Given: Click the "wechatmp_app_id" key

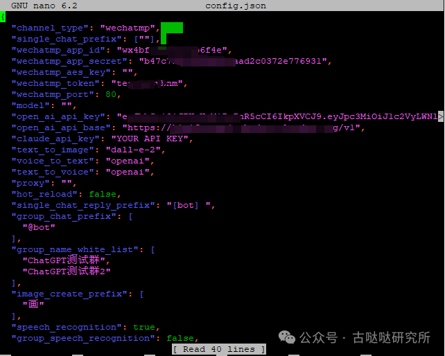Looking at the screenshot, I should pos(58,50).
